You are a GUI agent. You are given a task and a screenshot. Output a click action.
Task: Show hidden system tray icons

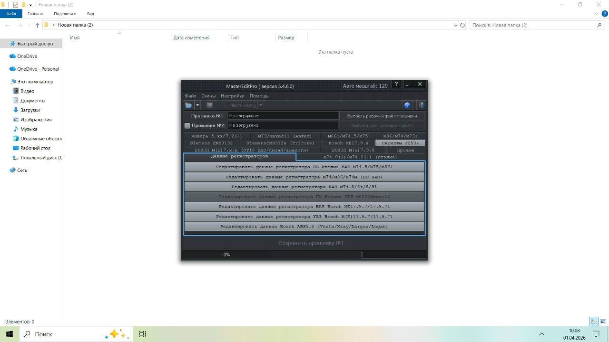[x=541, y=334]
